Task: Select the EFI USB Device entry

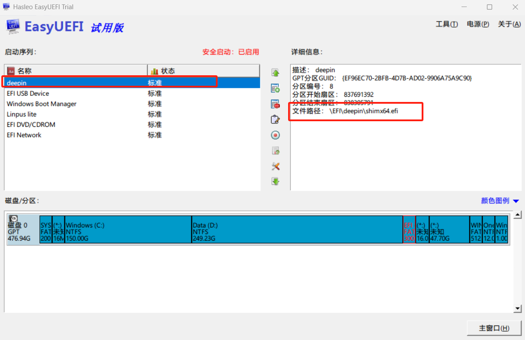Action: tap(132, 93)
